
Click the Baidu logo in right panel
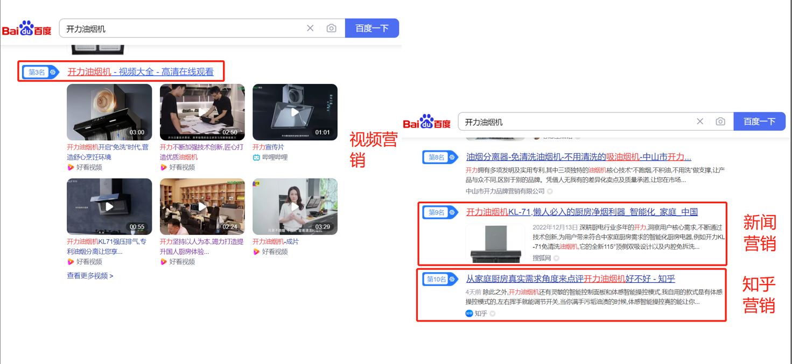click(426, 122)
